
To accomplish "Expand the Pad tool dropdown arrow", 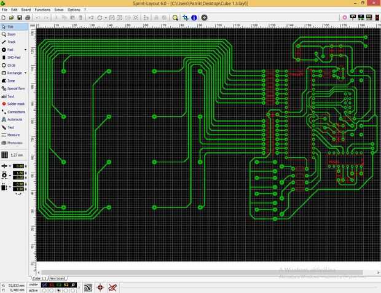I will click(x=26, y=50).
